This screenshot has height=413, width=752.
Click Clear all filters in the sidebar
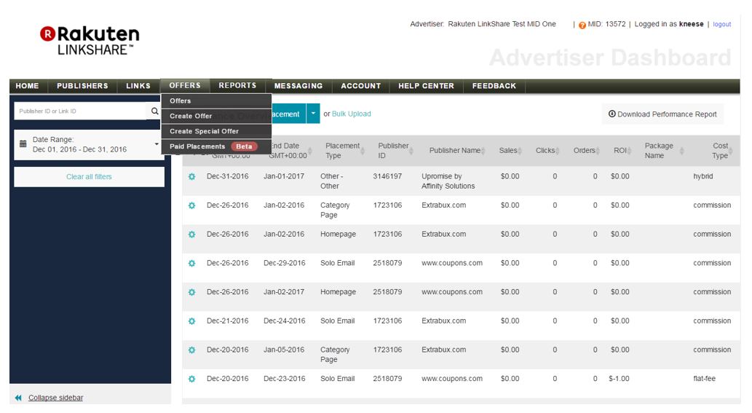[89, 177]
